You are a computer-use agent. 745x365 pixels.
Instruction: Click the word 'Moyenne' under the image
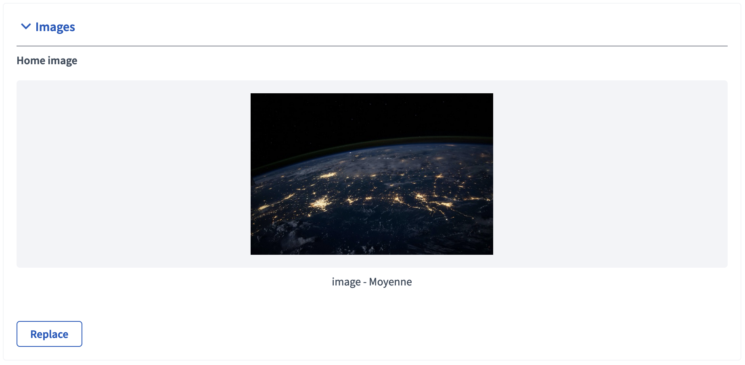(390, 282)
